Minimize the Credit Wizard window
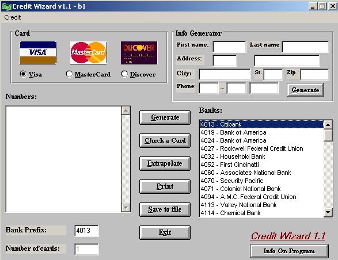The image size is (338, 260). pyautogui.click(x=313, y=6)
